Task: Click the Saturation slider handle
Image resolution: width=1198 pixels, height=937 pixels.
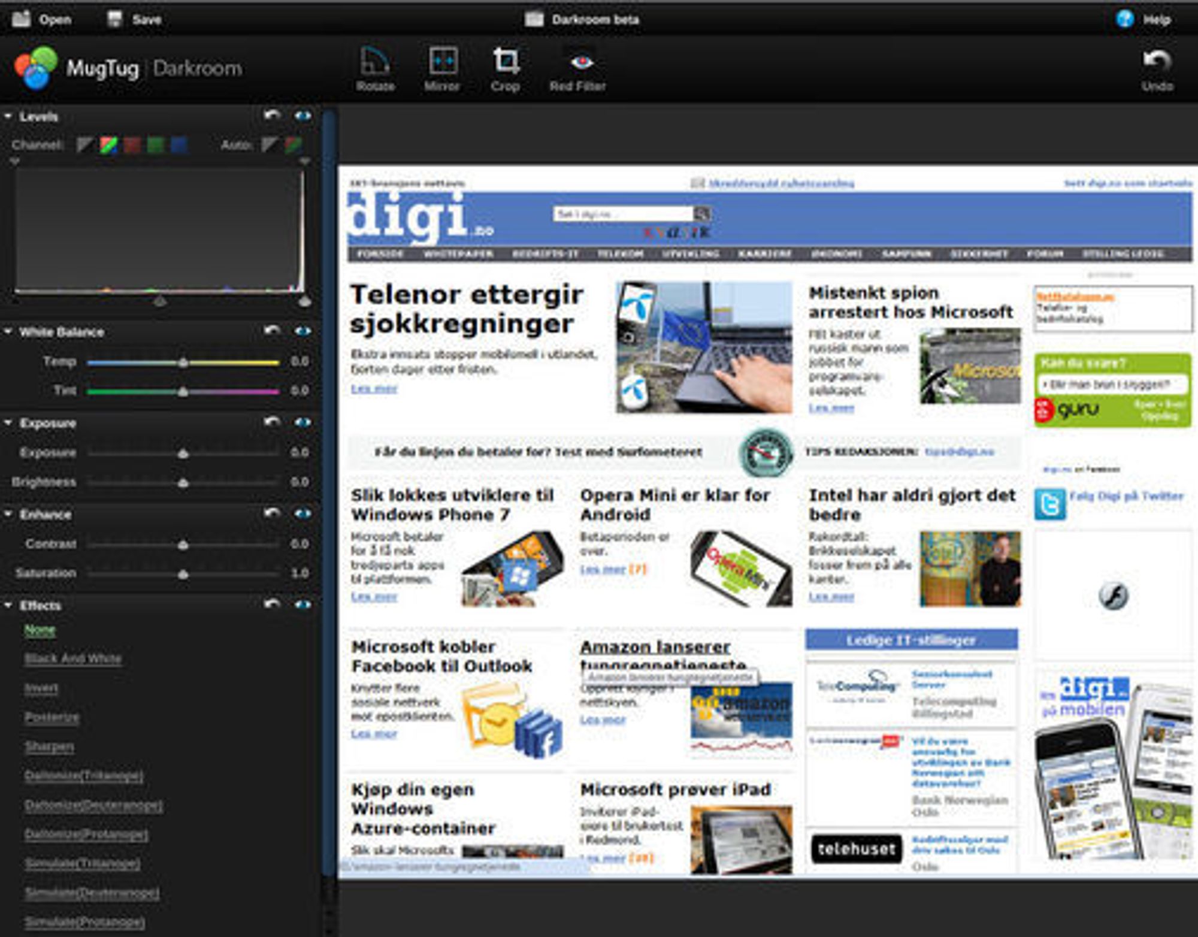Action: (x=183, y=574)
